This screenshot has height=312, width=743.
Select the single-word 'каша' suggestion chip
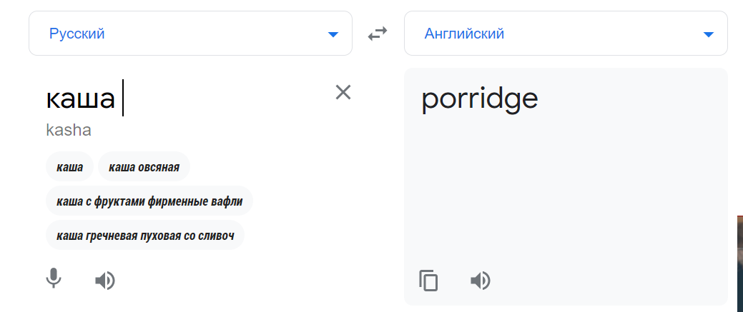(x=70, y=168)
